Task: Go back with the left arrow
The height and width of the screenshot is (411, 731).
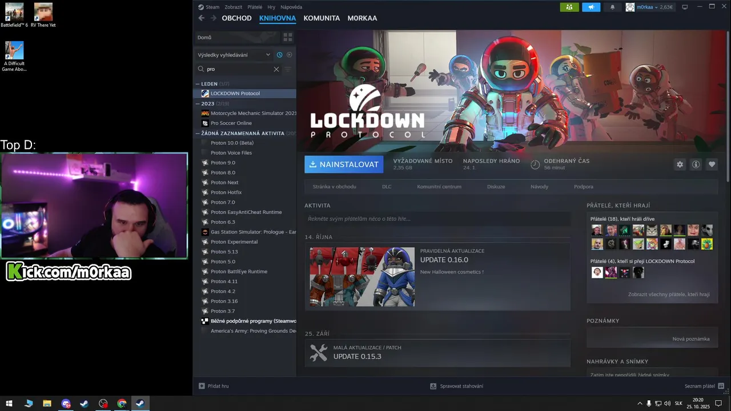Action: pyautogui.click(x=201, y=18)
